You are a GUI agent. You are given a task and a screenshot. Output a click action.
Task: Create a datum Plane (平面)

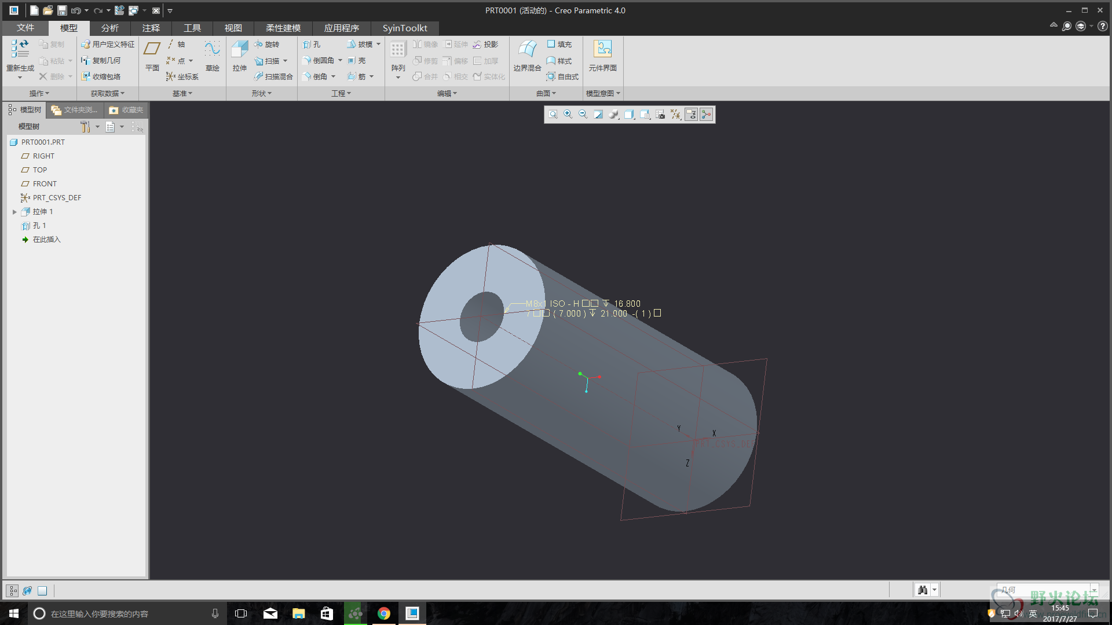coord(152,56)
